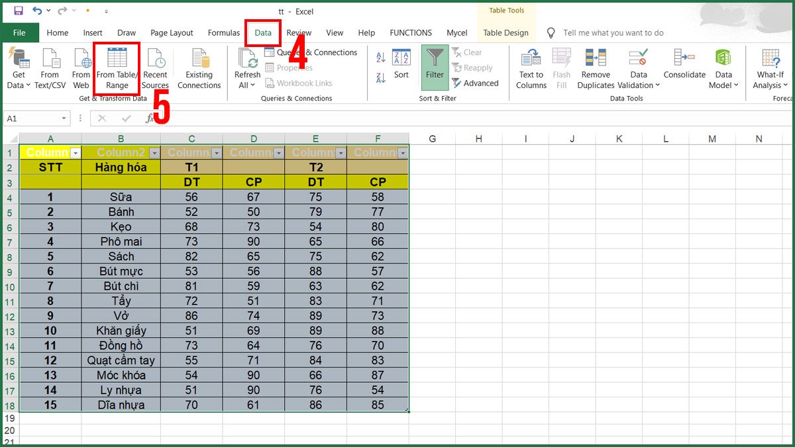Click the Advanced filter option

(476, 83)
